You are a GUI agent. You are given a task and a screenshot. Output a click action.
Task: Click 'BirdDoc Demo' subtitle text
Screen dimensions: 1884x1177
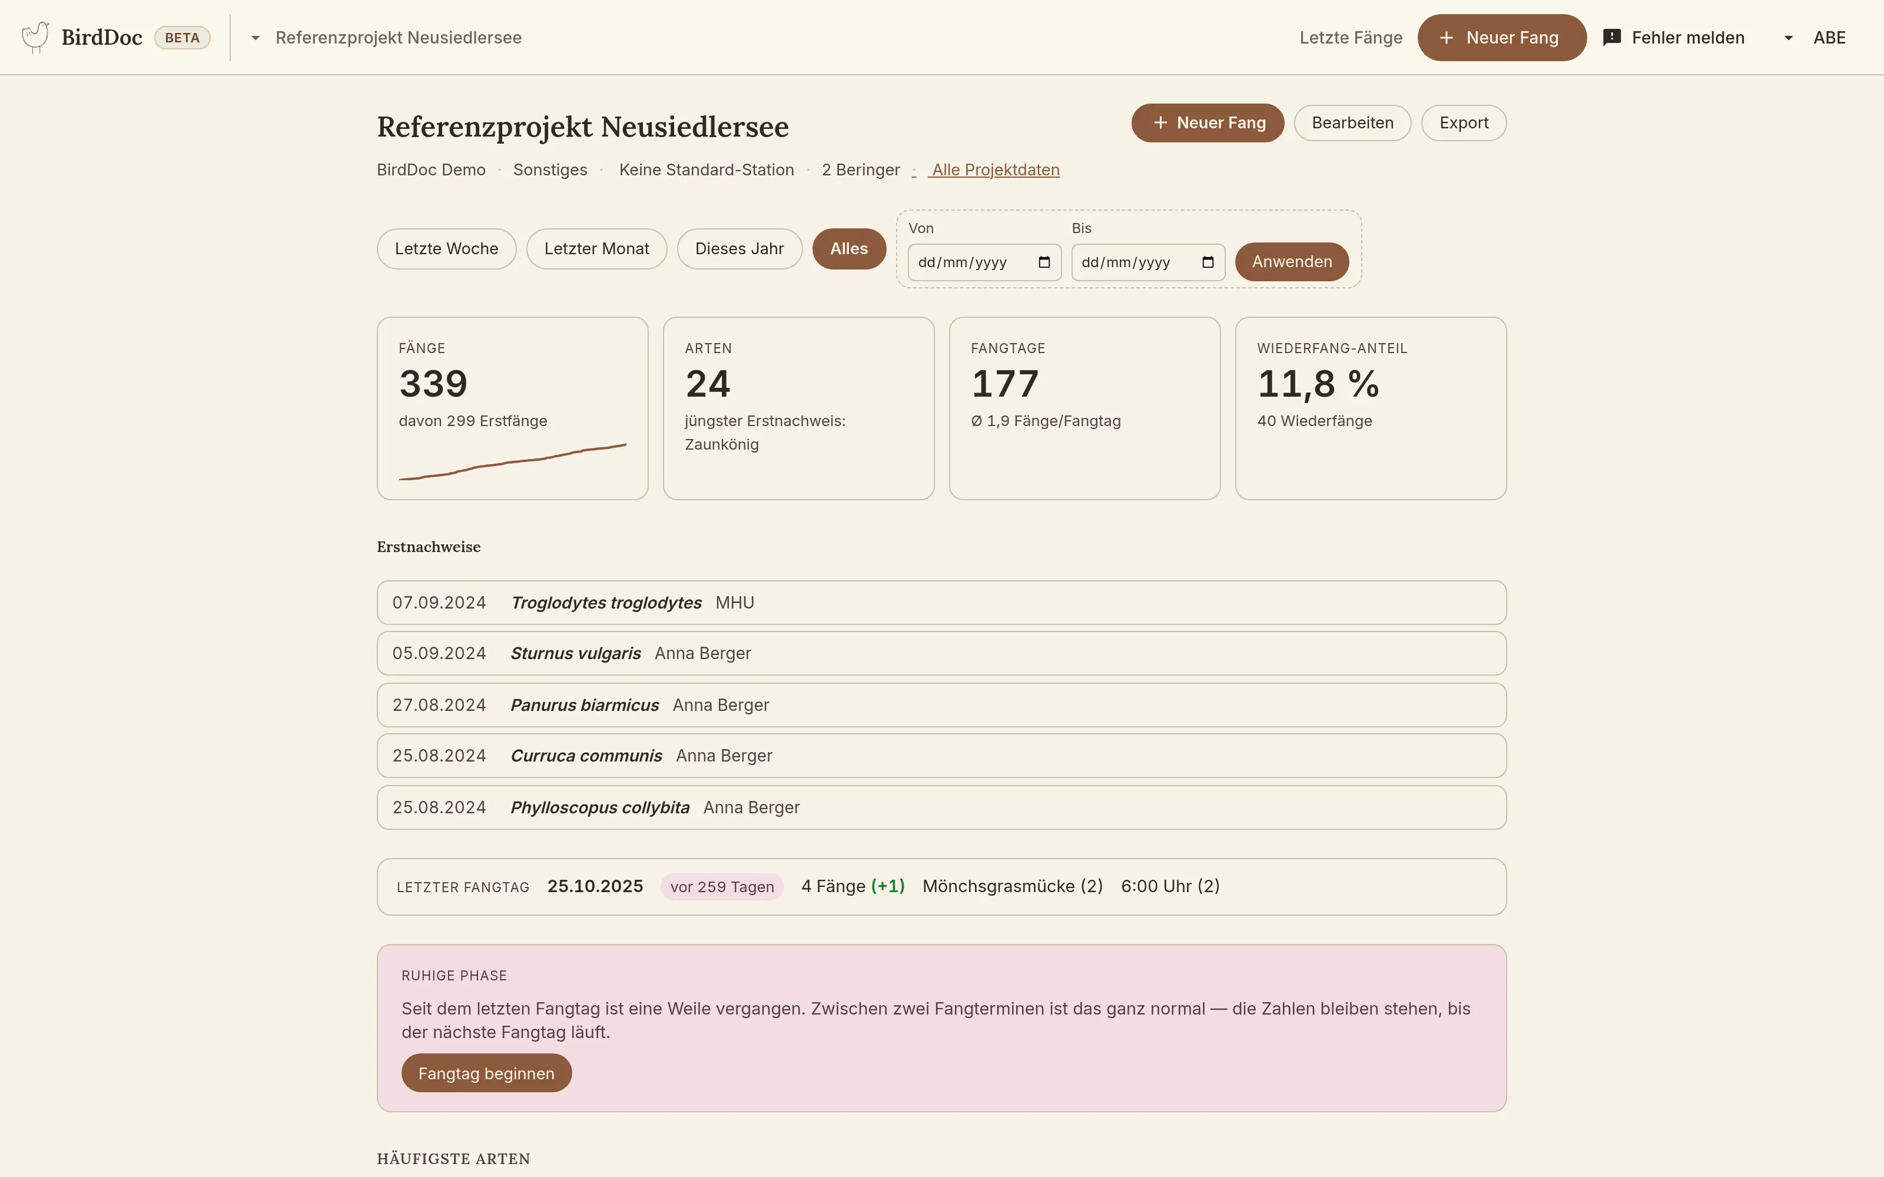(x=430, y=169)
